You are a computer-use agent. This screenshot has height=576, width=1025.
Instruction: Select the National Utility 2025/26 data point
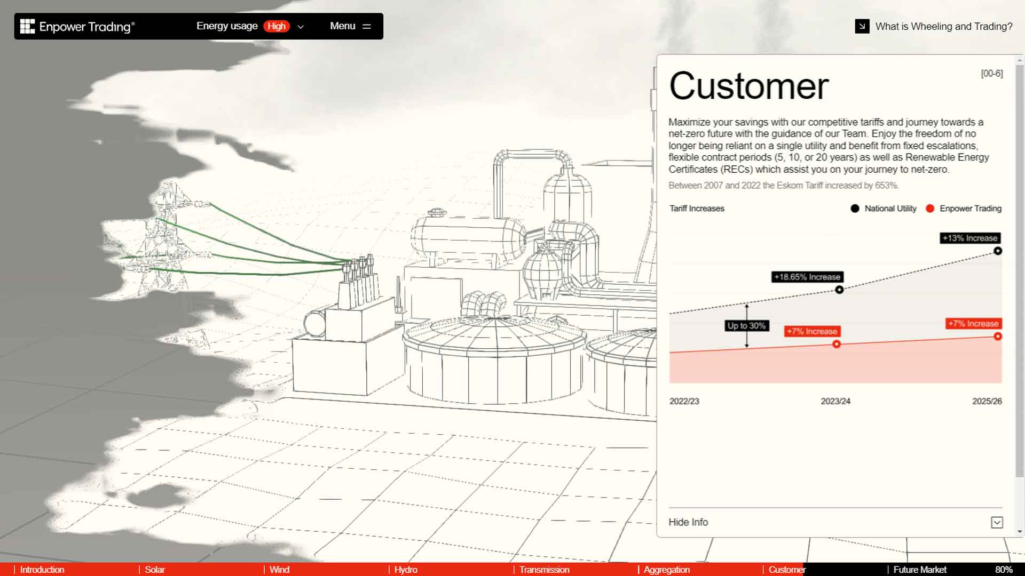[997, 251]
